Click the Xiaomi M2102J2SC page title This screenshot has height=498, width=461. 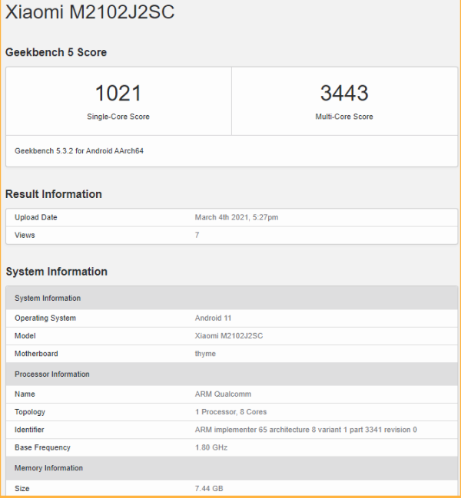point(90,12)
